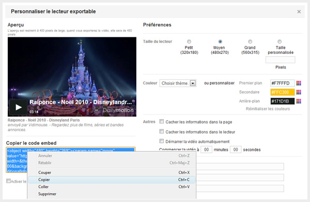310x202 pixels.
Task: Click the start secondes input field
Action: point(236,150)
